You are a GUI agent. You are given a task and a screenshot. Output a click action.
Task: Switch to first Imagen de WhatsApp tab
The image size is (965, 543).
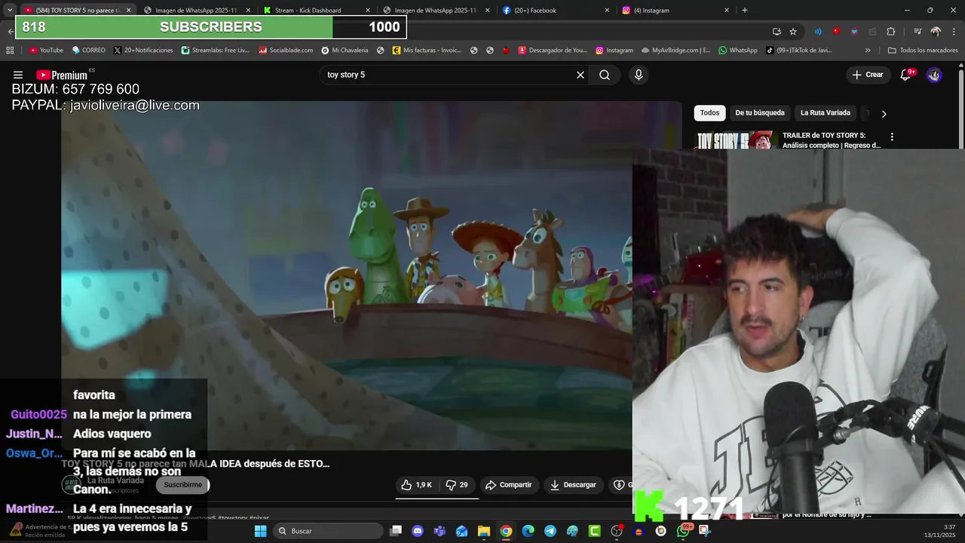(196, 11)
